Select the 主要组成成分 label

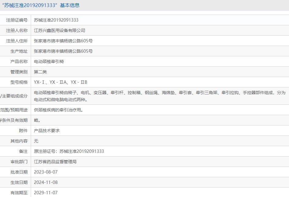pos(14,96)
